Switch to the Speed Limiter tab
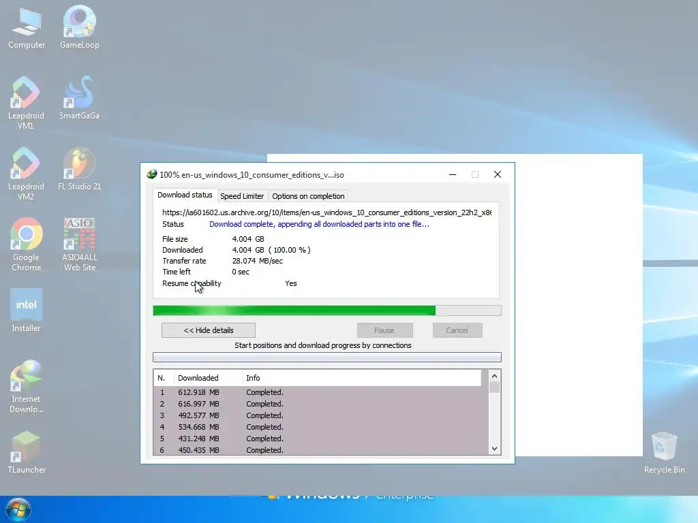 pos(242,196)
